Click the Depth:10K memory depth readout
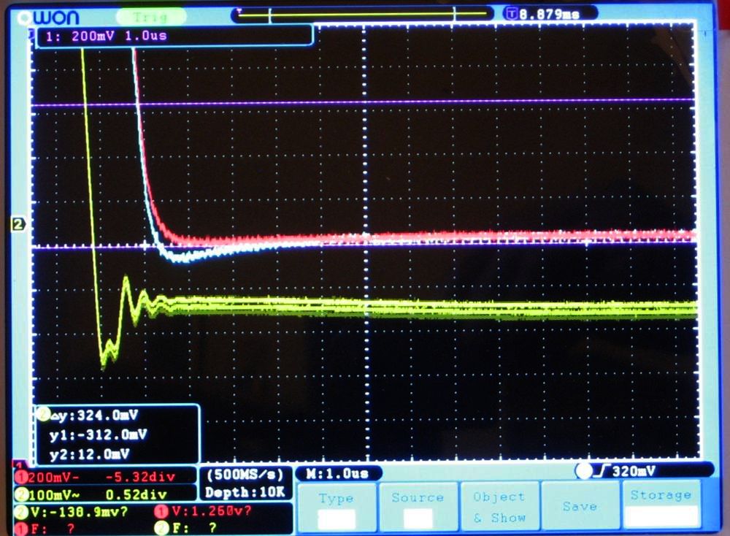This screenshot has width=730, height=536. 245,492
